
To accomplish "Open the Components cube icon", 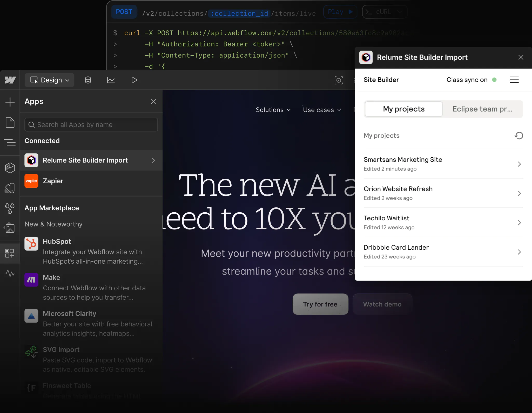I will click(x=10, y=168).
